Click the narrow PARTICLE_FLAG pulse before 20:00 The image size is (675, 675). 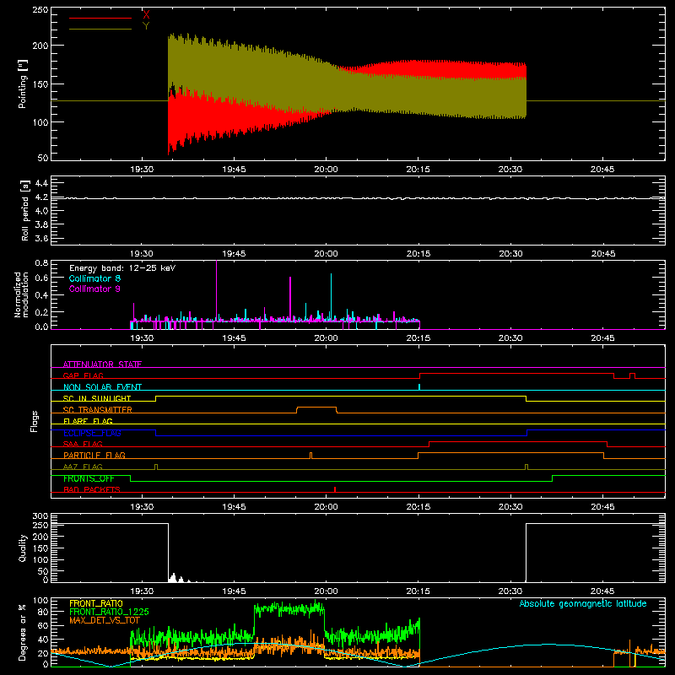click(310, 456)
